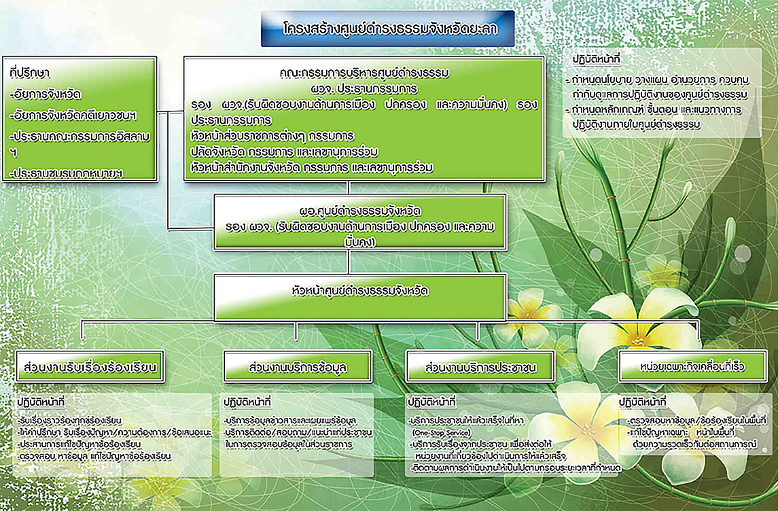
Task: Click 'ปฏิบัติหน้าที่' heading above 'กำหนดนโยบาย'
Action: [x=597, y=59]
